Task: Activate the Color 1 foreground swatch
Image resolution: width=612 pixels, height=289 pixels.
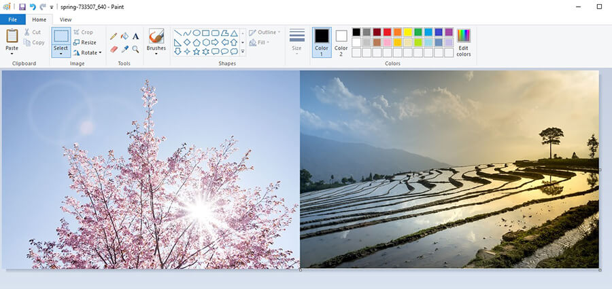Action: pos(322,43)
